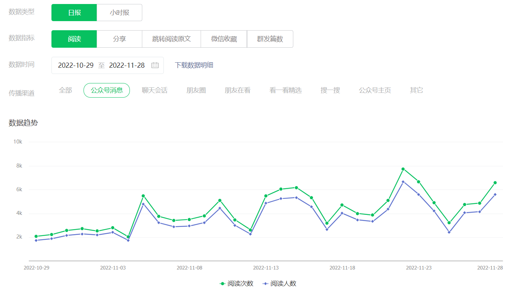The width and height of the screenshot is (510, 291).
Task: Click 2022-11-08 axis date label
Action: 189,268
